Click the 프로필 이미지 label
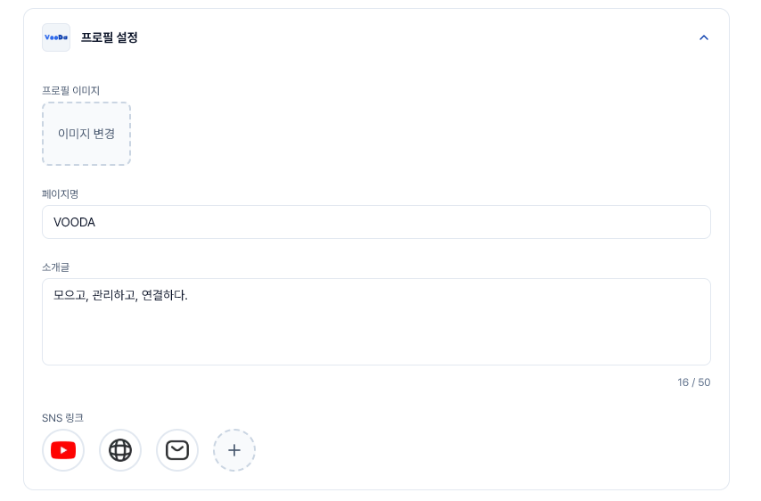The width and height of the screenshot is (761, 501). coord(71,90)
